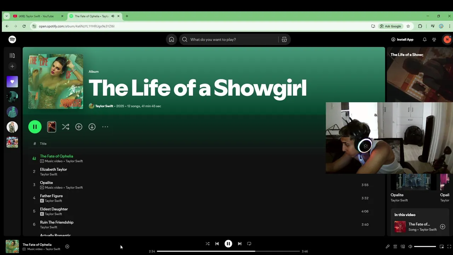Screen dimensions: 453x255
Task: Go back in browser
Action: pos(7,26)
